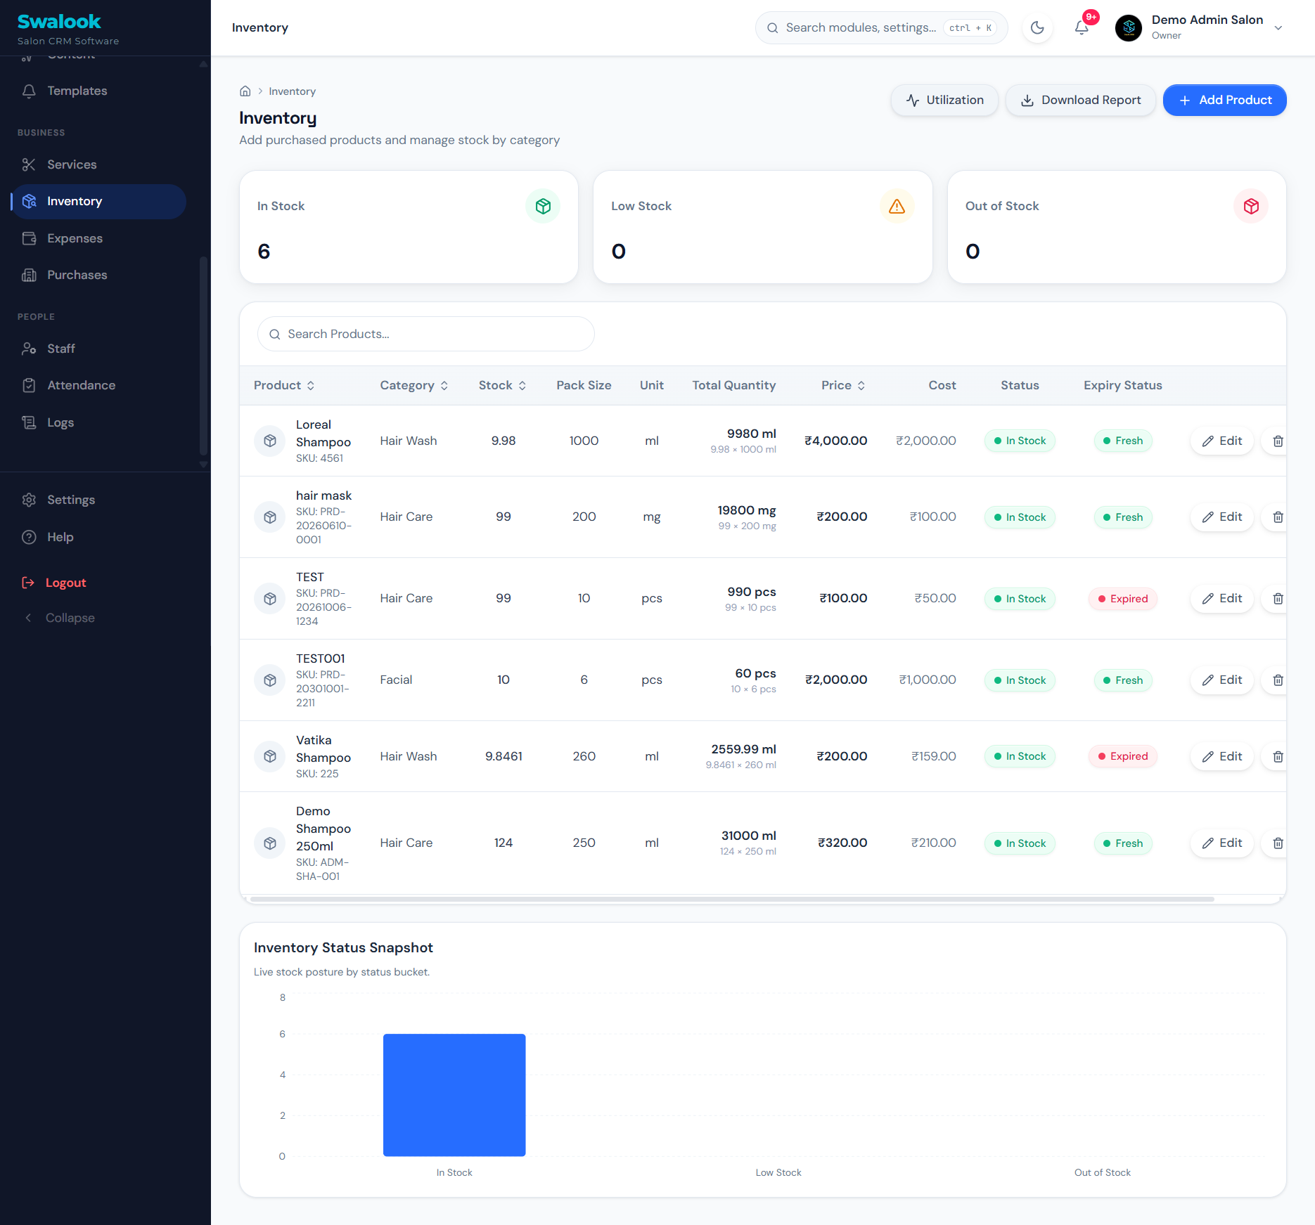
Task: Click the Loreal Shampoo product box icon
Action: tap(270, 441)
